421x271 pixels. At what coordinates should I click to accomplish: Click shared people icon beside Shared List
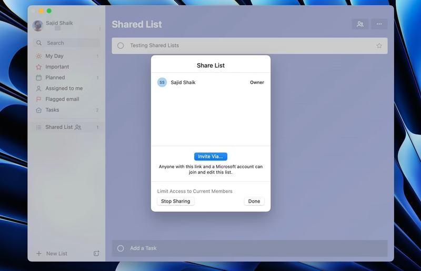click(78, 127)
